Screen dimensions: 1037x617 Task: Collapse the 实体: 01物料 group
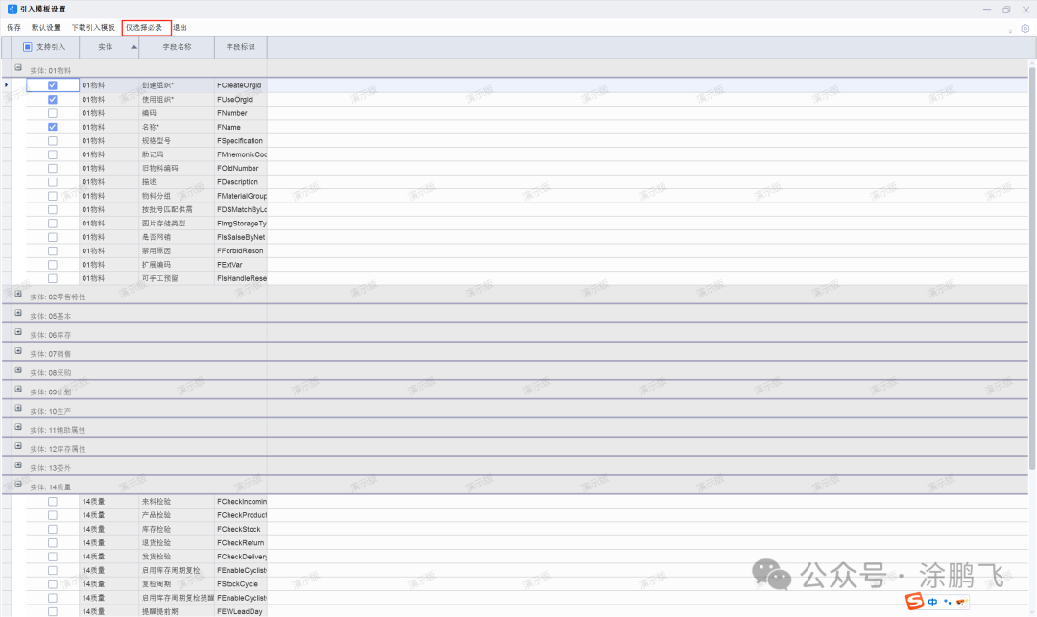(18, 68)
